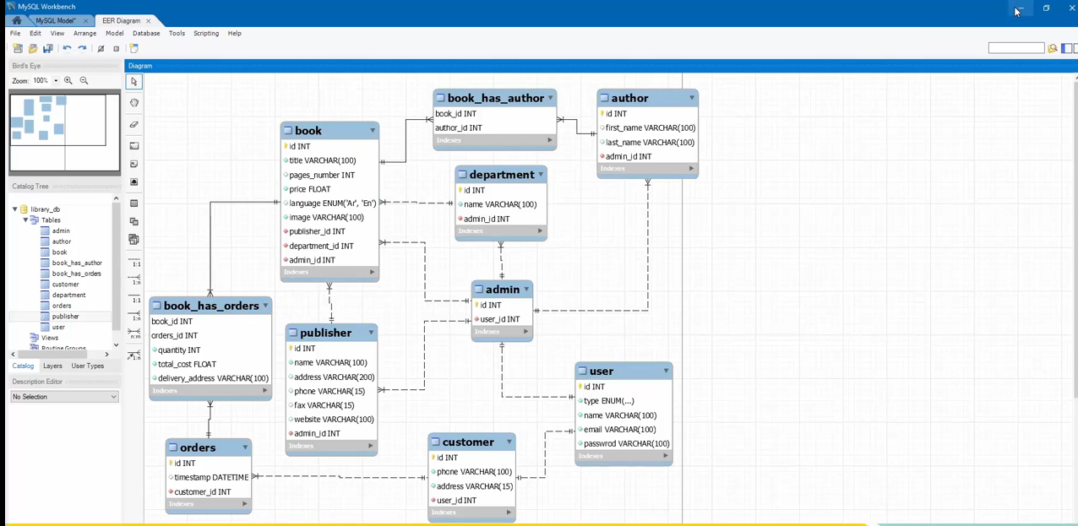Open the No Selection description dropdown

click(x=64, y=397)
